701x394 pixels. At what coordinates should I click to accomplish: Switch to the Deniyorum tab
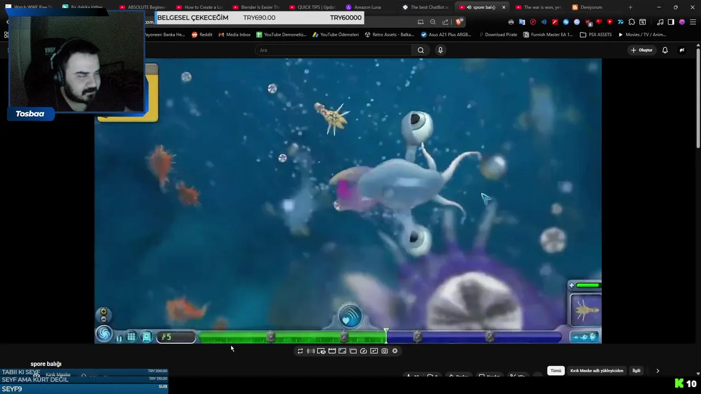(x=591, y=7)
